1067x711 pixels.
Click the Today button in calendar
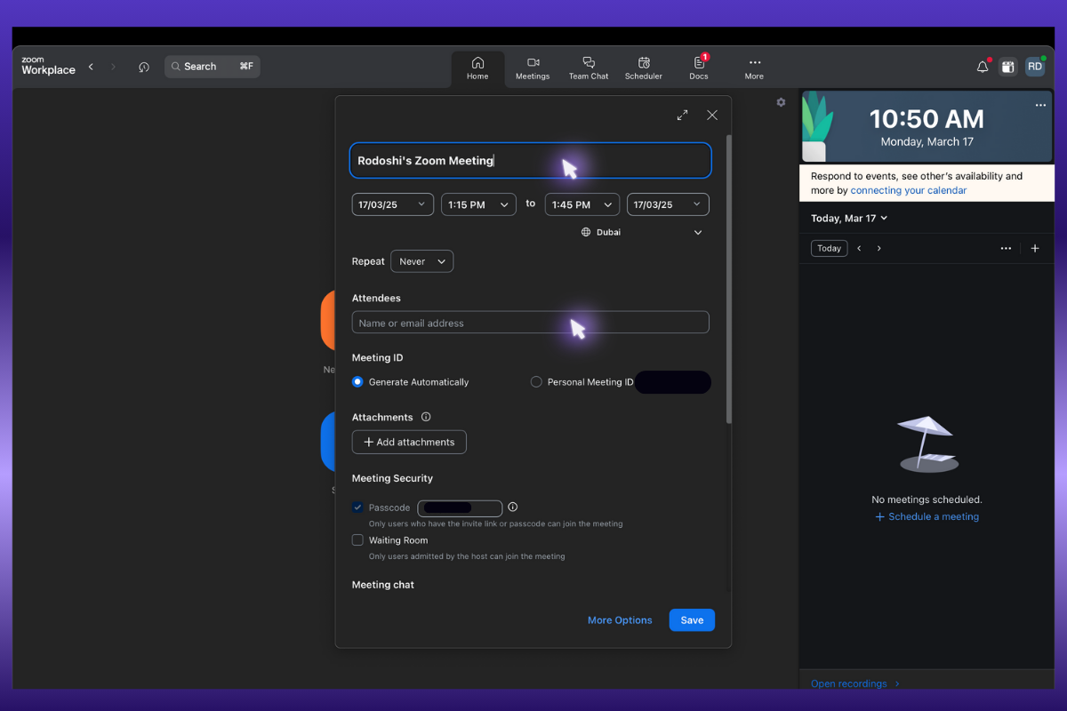[x=830, y=249]
